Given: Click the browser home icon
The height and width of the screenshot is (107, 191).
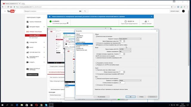Looking at the screenshot, I should click(11, 7).
